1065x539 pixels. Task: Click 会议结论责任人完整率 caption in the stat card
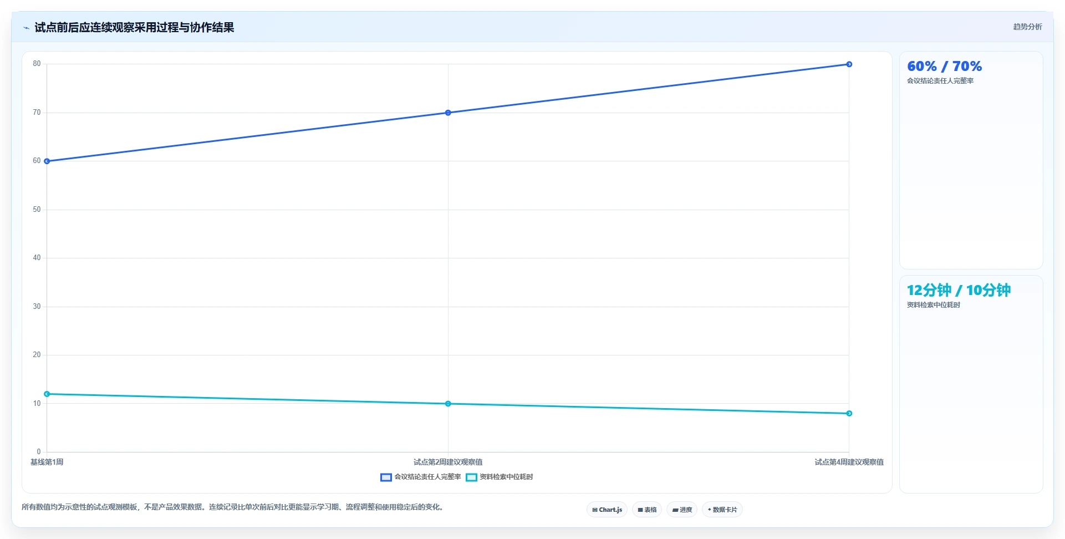point(940,81)
